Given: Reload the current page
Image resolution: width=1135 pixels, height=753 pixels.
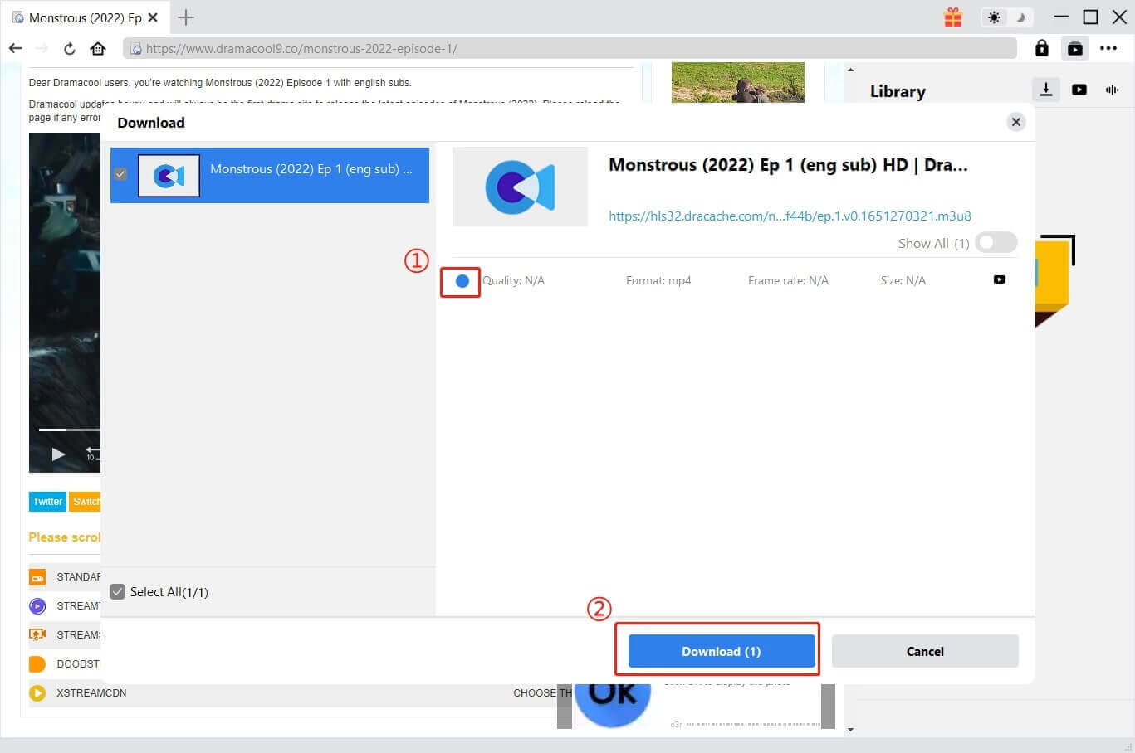Looking at the screenshot, I should coord(70,48).
